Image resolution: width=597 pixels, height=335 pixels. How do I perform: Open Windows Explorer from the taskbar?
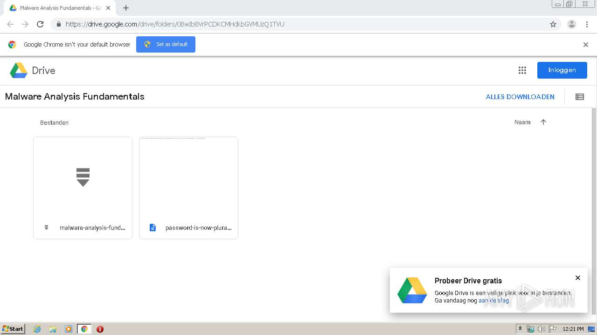(53, 329)
